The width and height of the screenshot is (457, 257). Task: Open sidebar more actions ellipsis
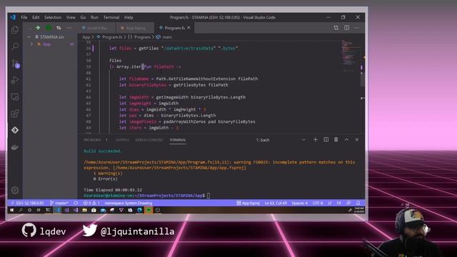pyautogui.click(x=69, y=28)
